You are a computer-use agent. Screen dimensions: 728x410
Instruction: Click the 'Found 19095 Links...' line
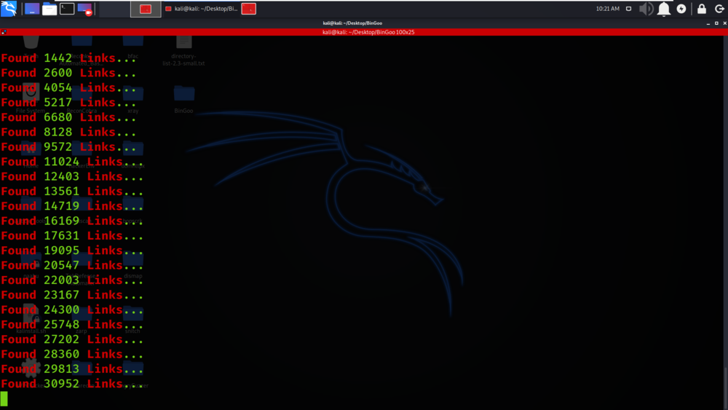tap(72, 251)
